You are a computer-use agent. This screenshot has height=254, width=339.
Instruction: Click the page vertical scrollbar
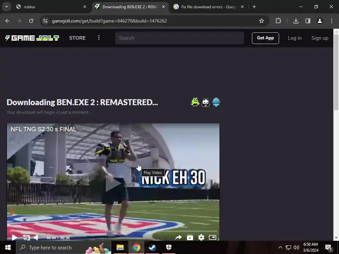click(x=336, y=72)
